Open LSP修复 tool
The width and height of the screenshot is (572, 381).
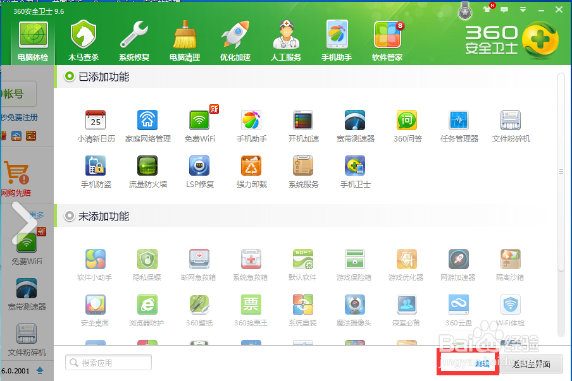199,172
